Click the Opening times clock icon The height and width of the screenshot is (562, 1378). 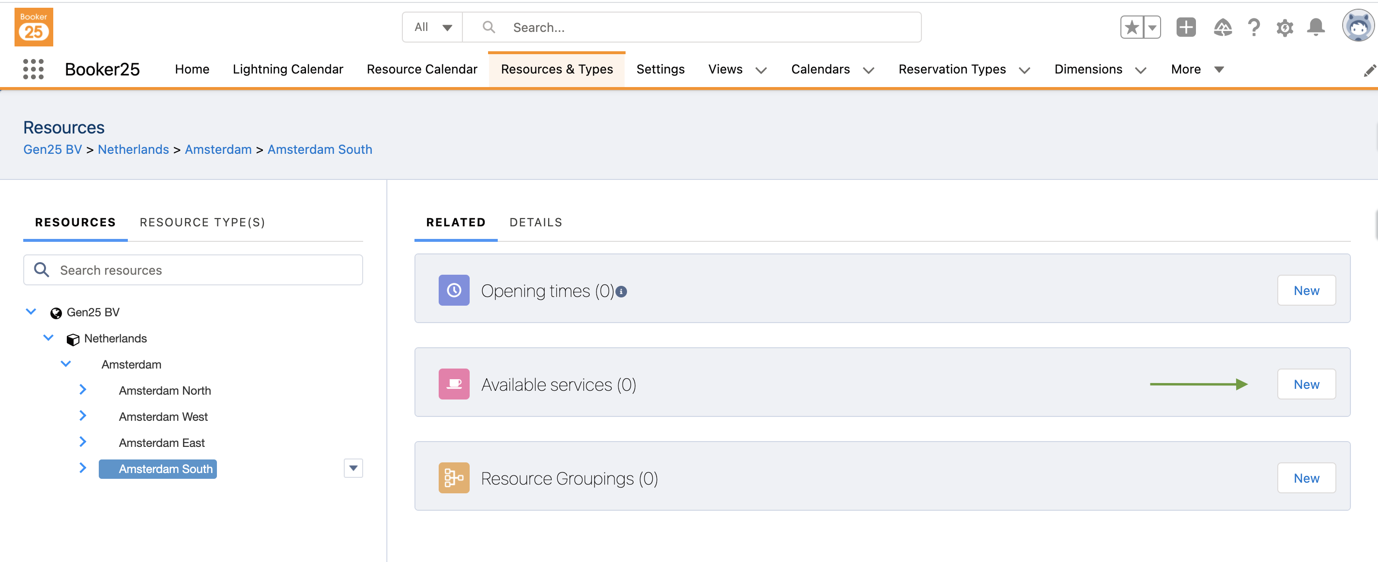point(454,290)
